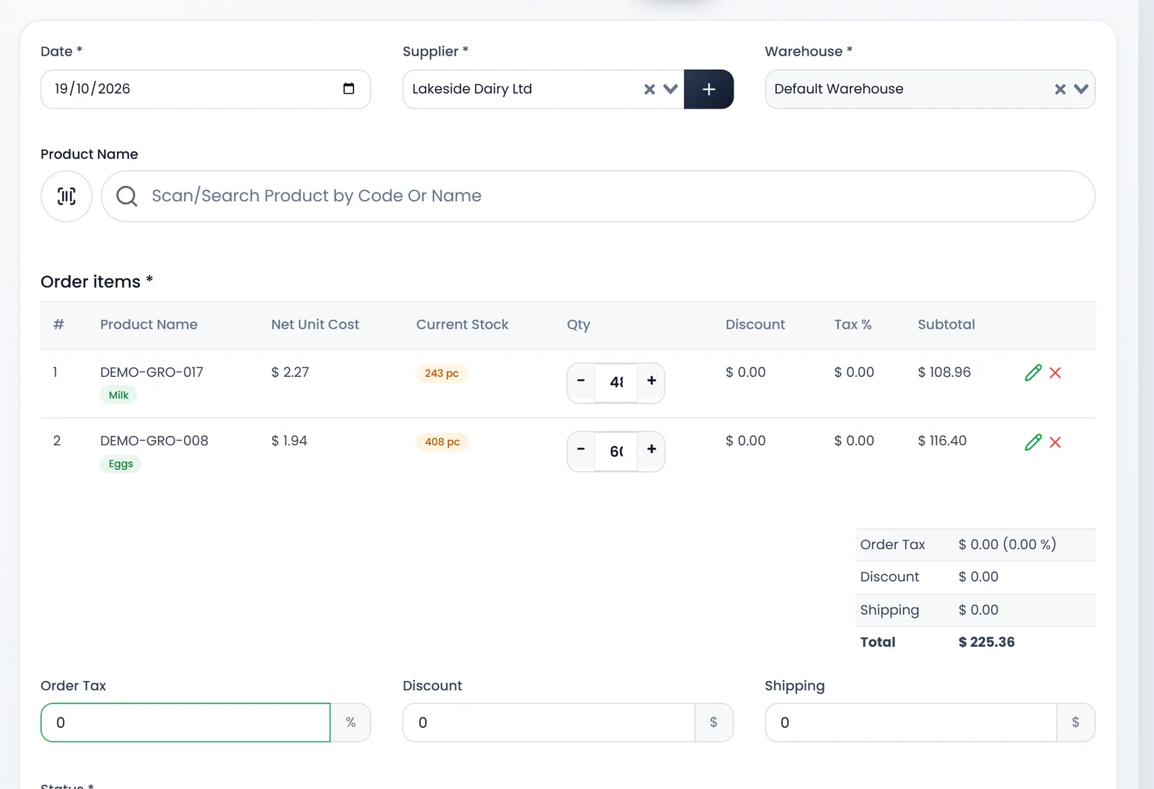Click the 408 pc stock badge
The height and width of the screenshot is (789, 1154).
442,442
